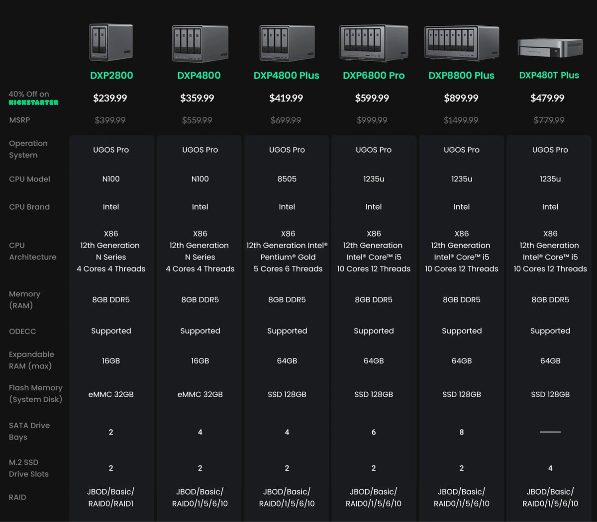Click the ODECC row label
Screen dimensions: 597x522
pos(22,331)
